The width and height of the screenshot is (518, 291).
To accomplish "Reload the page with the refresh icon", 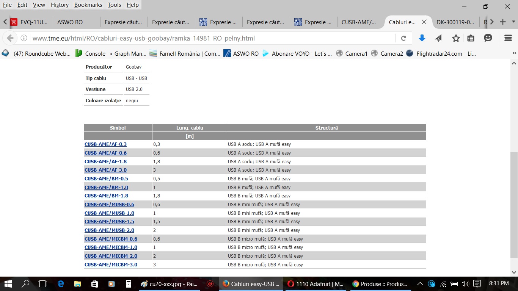I will point(403,38).
